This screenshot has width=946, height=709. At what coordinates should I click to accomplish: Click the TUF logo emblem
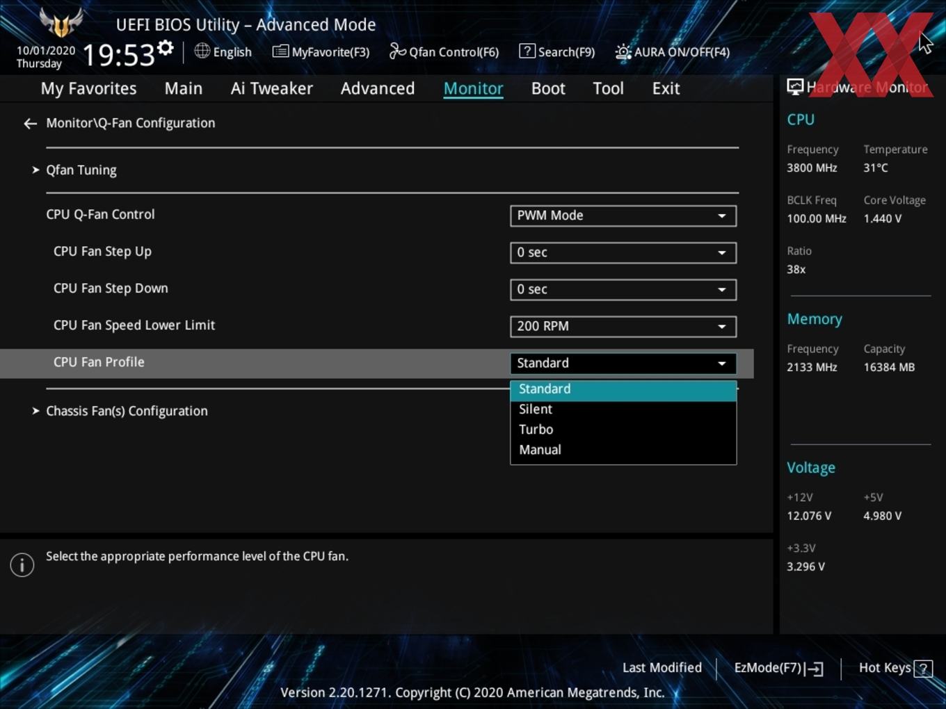pos(61,23)
